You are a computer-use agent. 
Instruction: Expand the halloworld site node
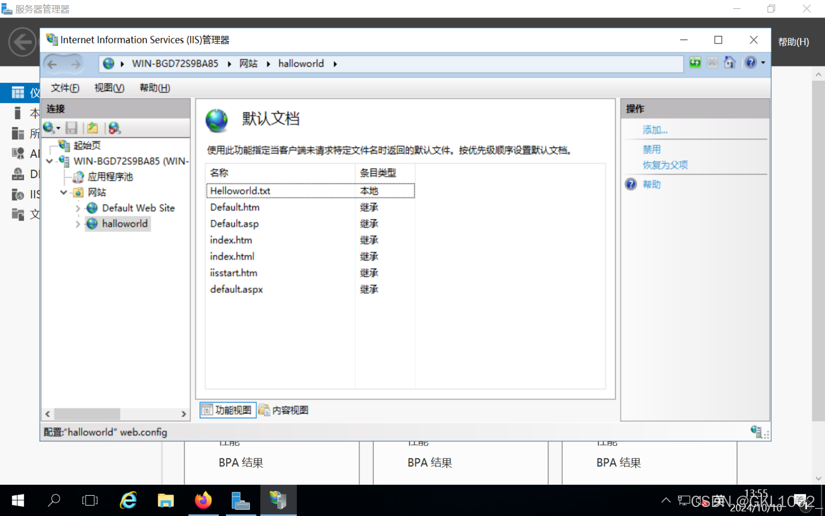[78, 224]
